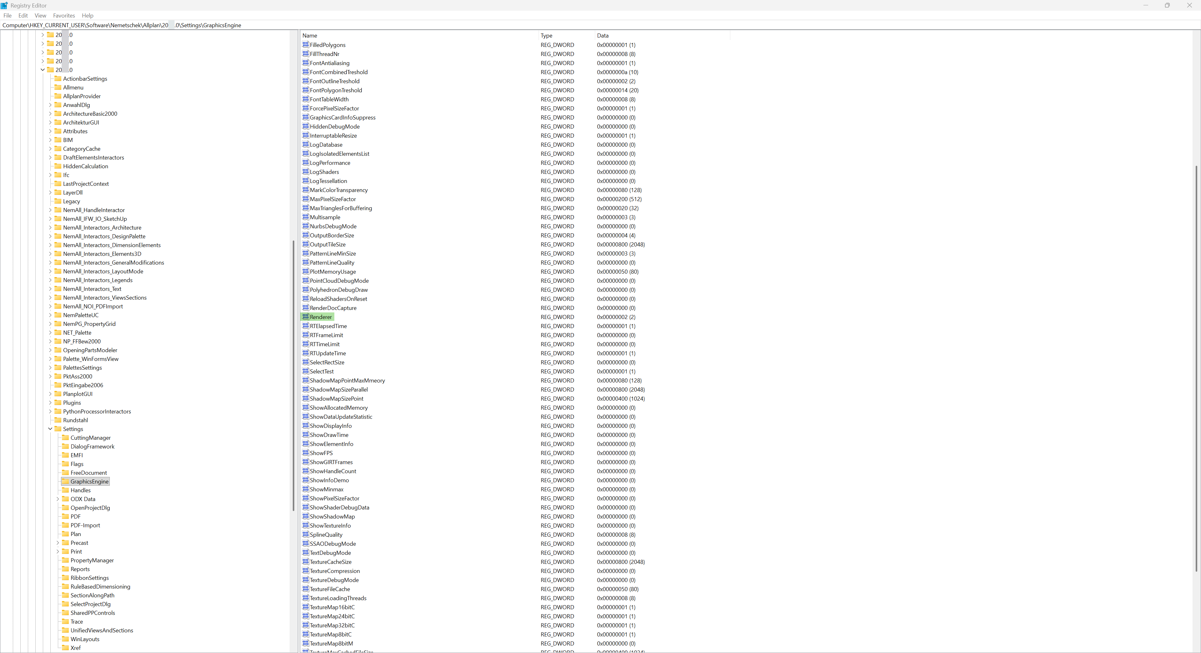Click the value icon of ShowFPS
The height and width of the screenshot is (653, 1201).
point(305,453)
